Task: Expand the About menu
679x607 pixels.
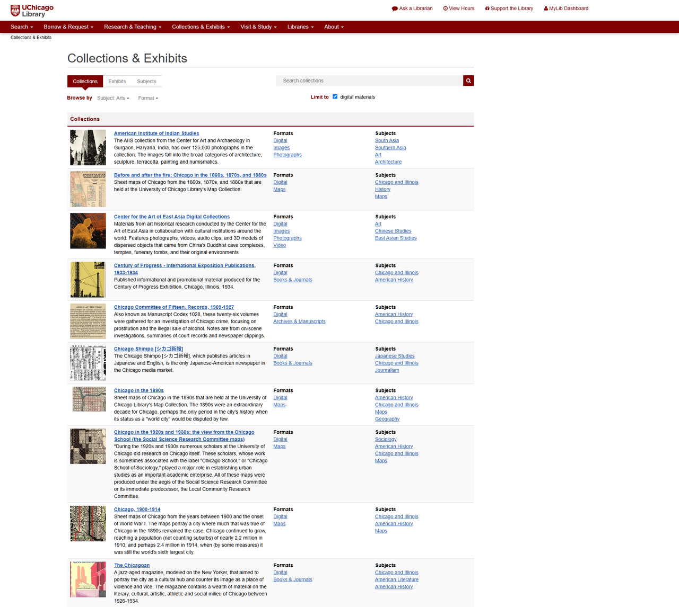Action: [334, 27]
